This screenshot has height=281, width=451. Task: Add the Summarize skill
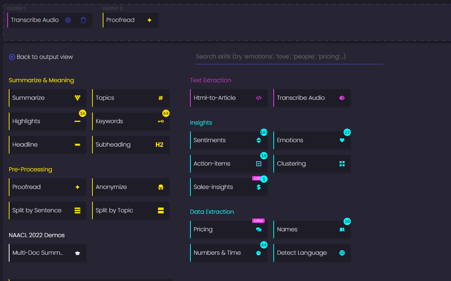click(48, 98)
